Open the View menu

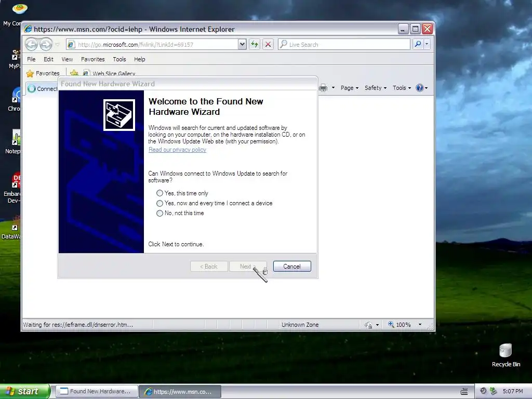point(67,59)
